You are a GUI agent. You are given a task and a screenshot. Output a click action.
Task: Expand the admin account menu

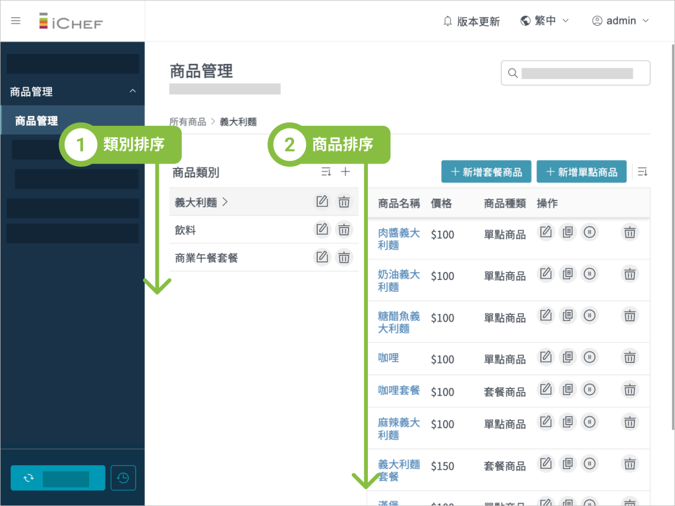620,21
